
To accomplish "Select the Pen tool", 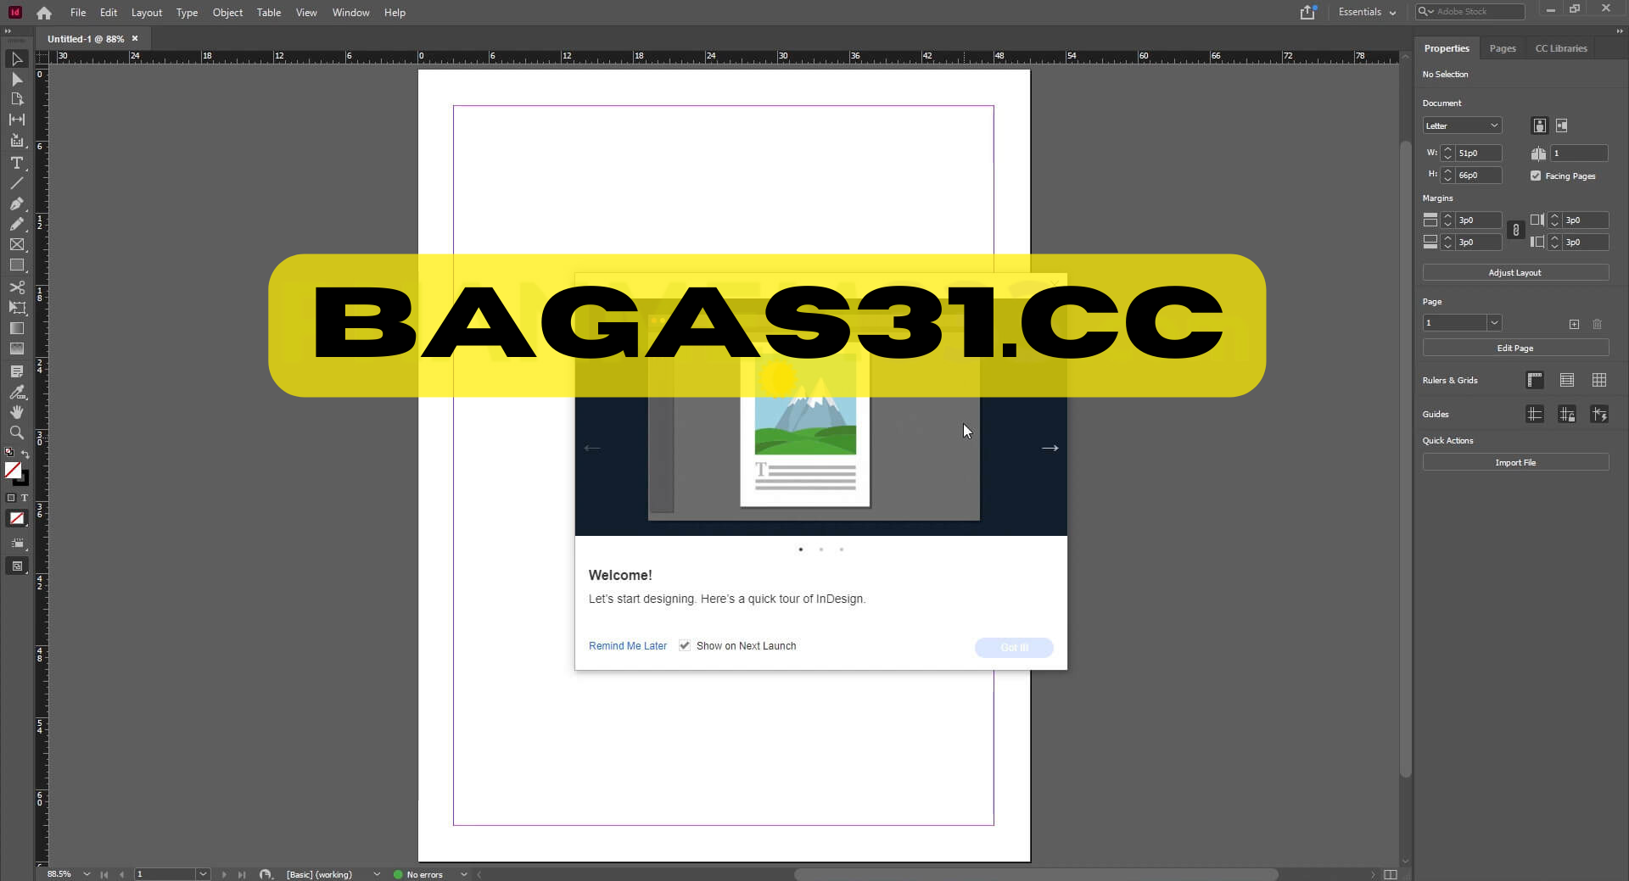I will pyautogui.click(x=16, y=204).
